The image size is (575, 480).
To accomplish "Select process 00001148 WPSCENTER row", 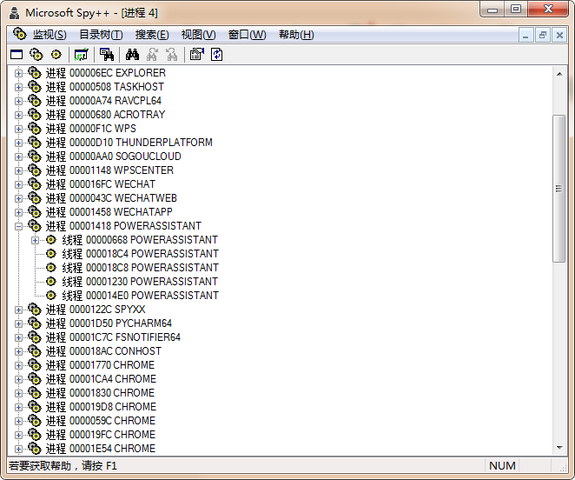I will [x=109, y=170].
